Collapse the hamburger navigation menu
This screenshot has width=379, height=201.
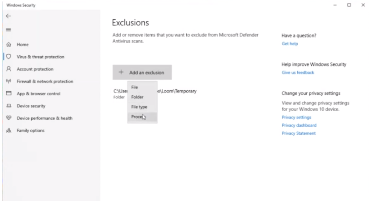pos(8,30)
